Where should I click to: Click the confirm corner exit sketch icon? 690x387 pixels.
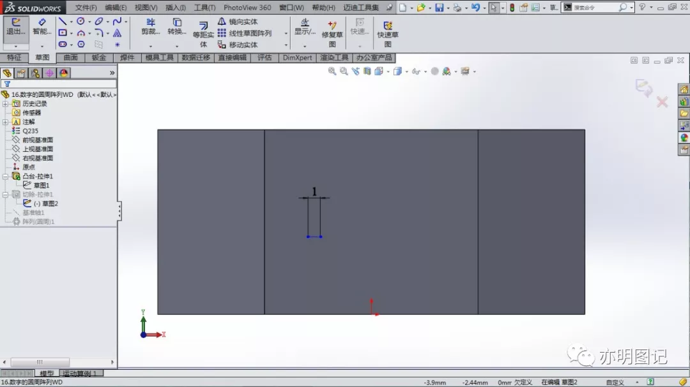pyautogui.click(x=644, y=88)
